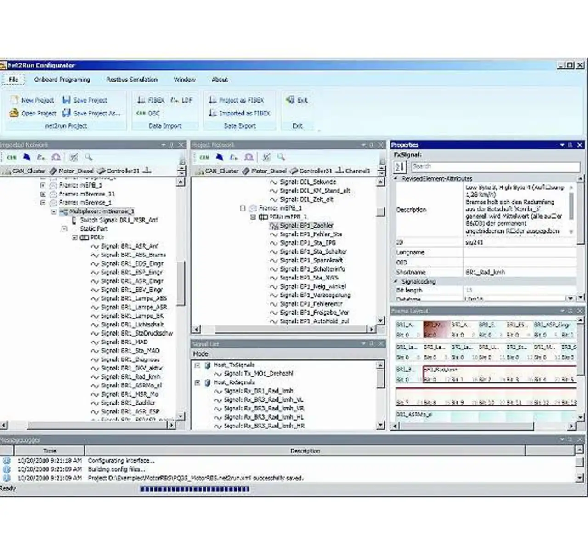Expand the Static Part node

tap(64, 228)
